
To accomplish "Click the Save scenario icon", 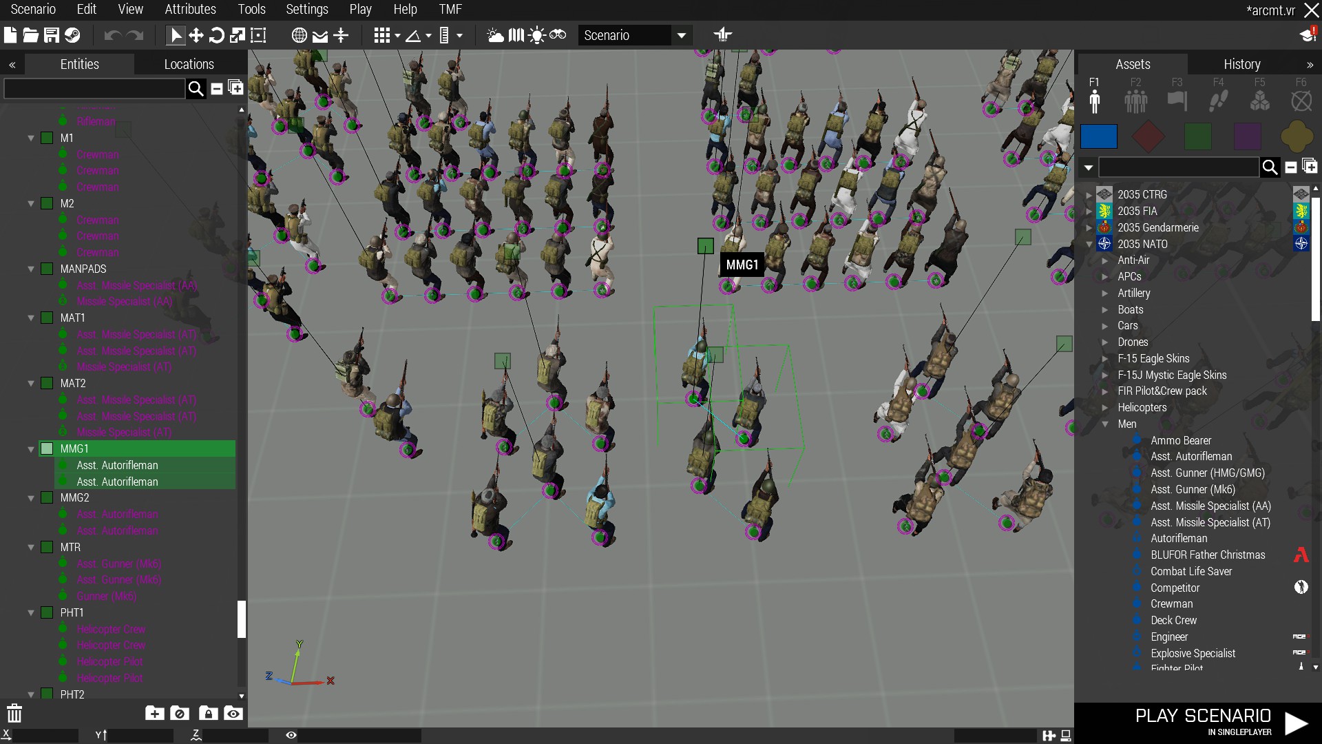I will 52,35.
